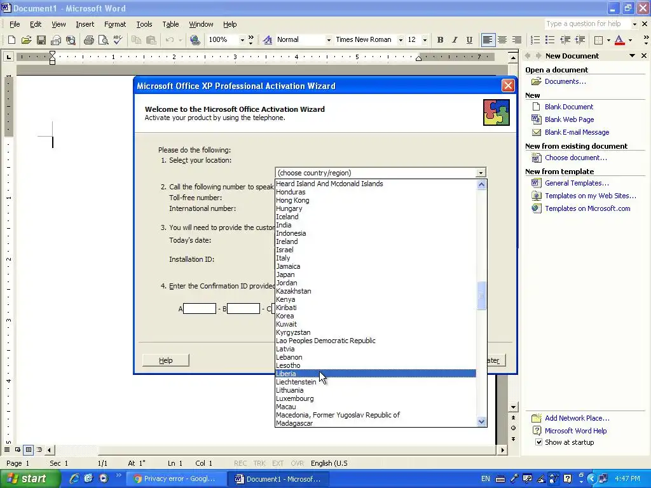Open the Font Color dropdown arrow

[630, 40]
